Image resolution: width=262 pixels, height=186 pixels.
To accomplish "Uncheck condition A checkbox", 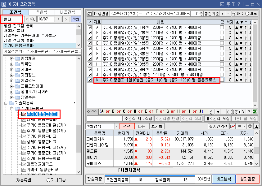I will [90, 27].
